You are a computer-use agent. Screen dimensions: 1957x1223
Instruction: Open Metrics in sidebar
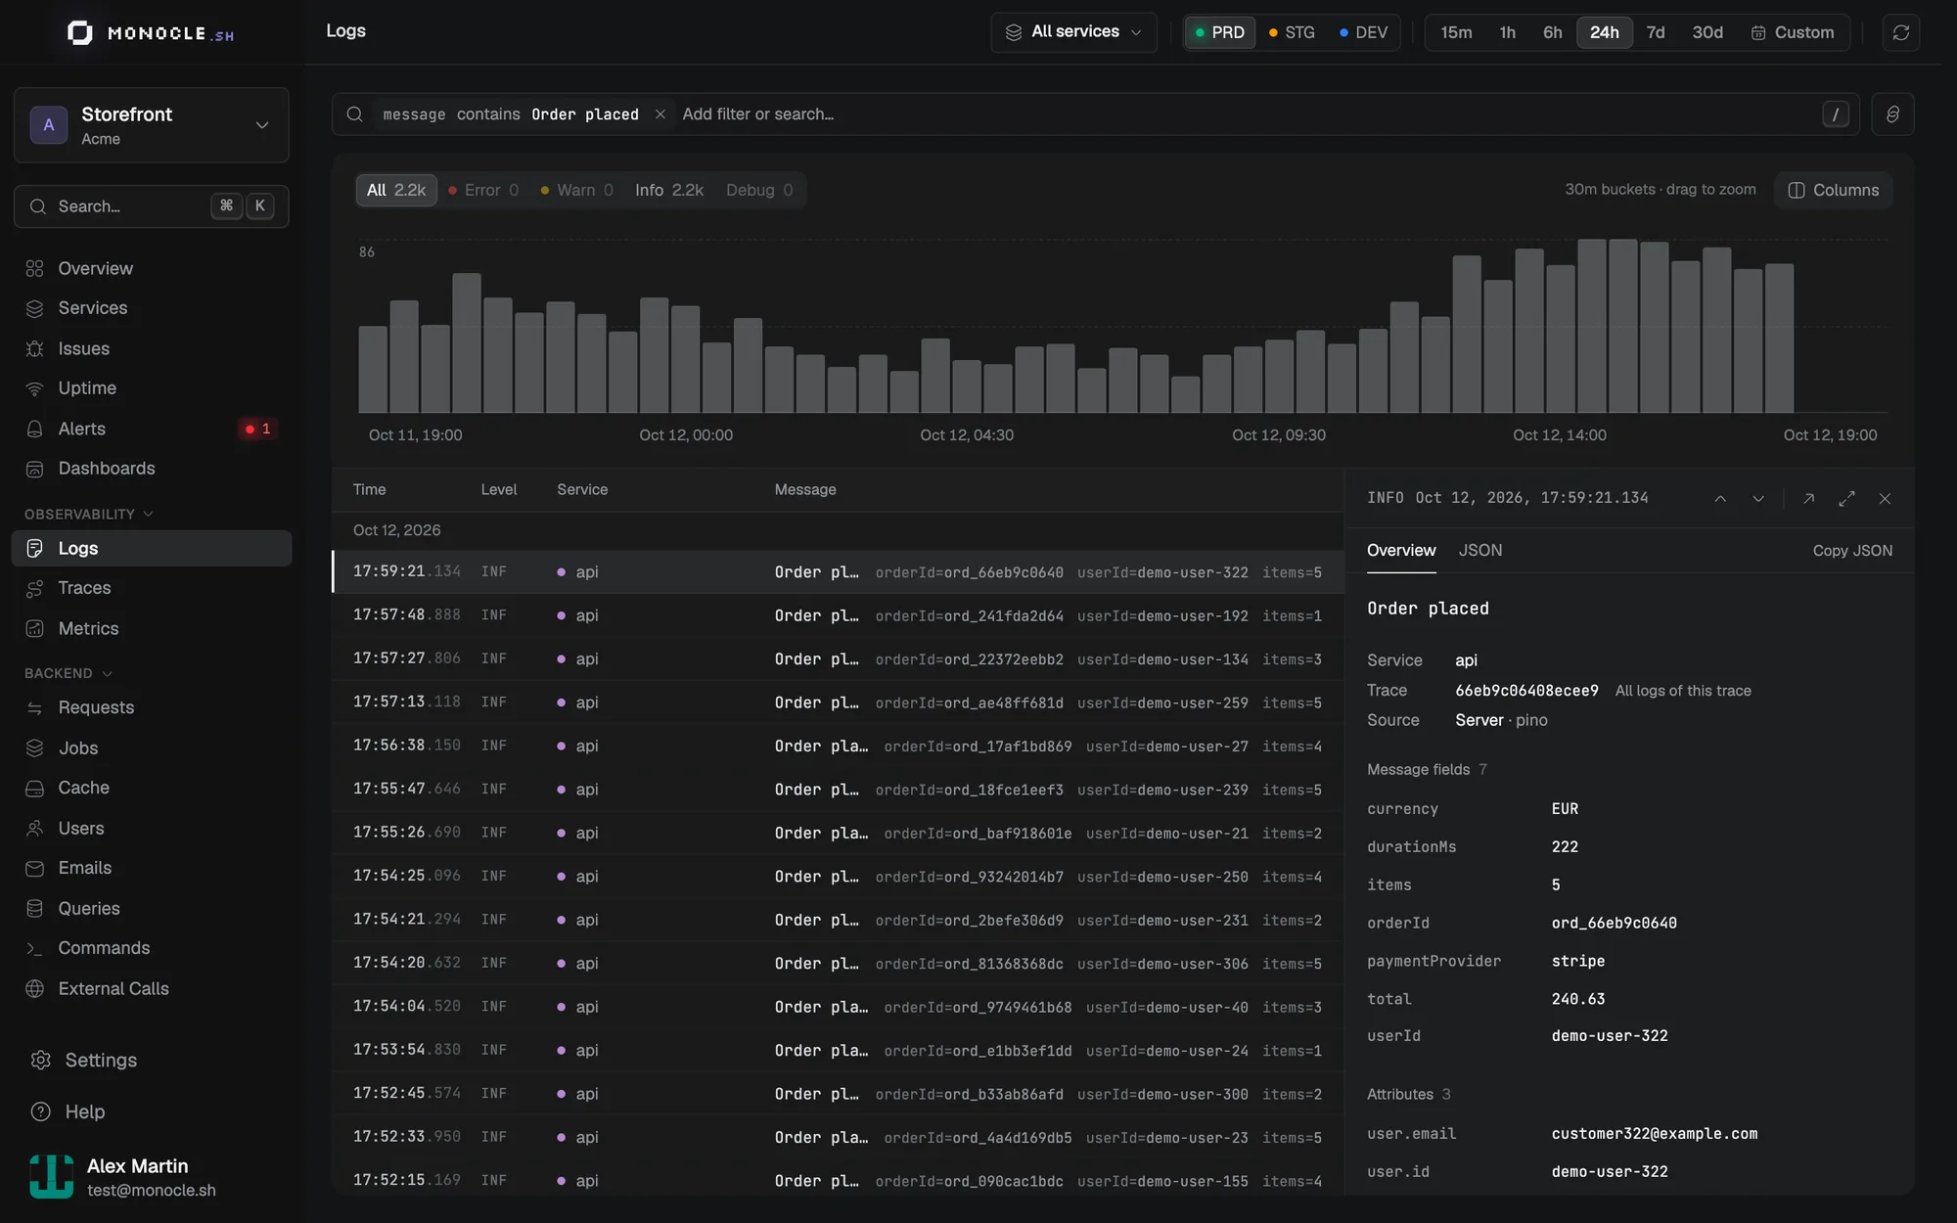point(152,628)
